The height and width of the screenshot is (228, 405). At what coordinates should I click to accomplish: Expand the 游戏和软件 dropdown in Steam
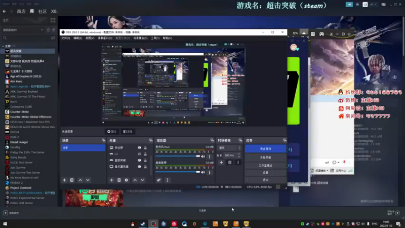42,30
